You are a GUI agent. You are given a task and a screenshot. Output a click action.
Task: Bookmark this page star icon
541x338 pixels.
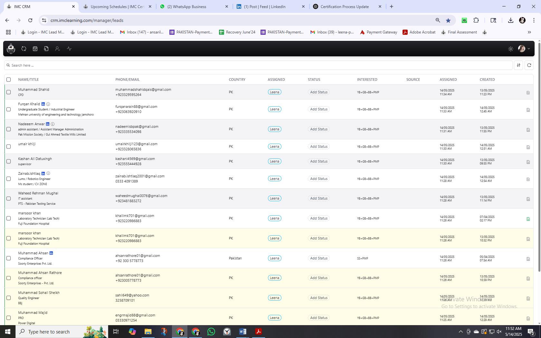click(x=448, y=20)
